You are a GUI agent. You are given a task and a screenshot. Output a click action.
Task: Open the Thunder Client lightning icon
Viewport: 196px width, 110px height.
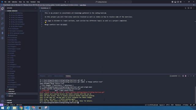click(2, 38)
